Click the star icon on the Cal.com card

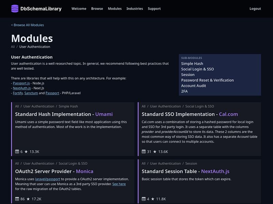[156, 152]
